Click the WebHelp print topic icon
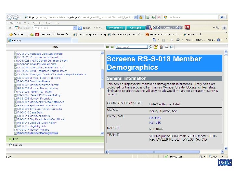Viewport: 234px width, 175px height. click(166, 47)
